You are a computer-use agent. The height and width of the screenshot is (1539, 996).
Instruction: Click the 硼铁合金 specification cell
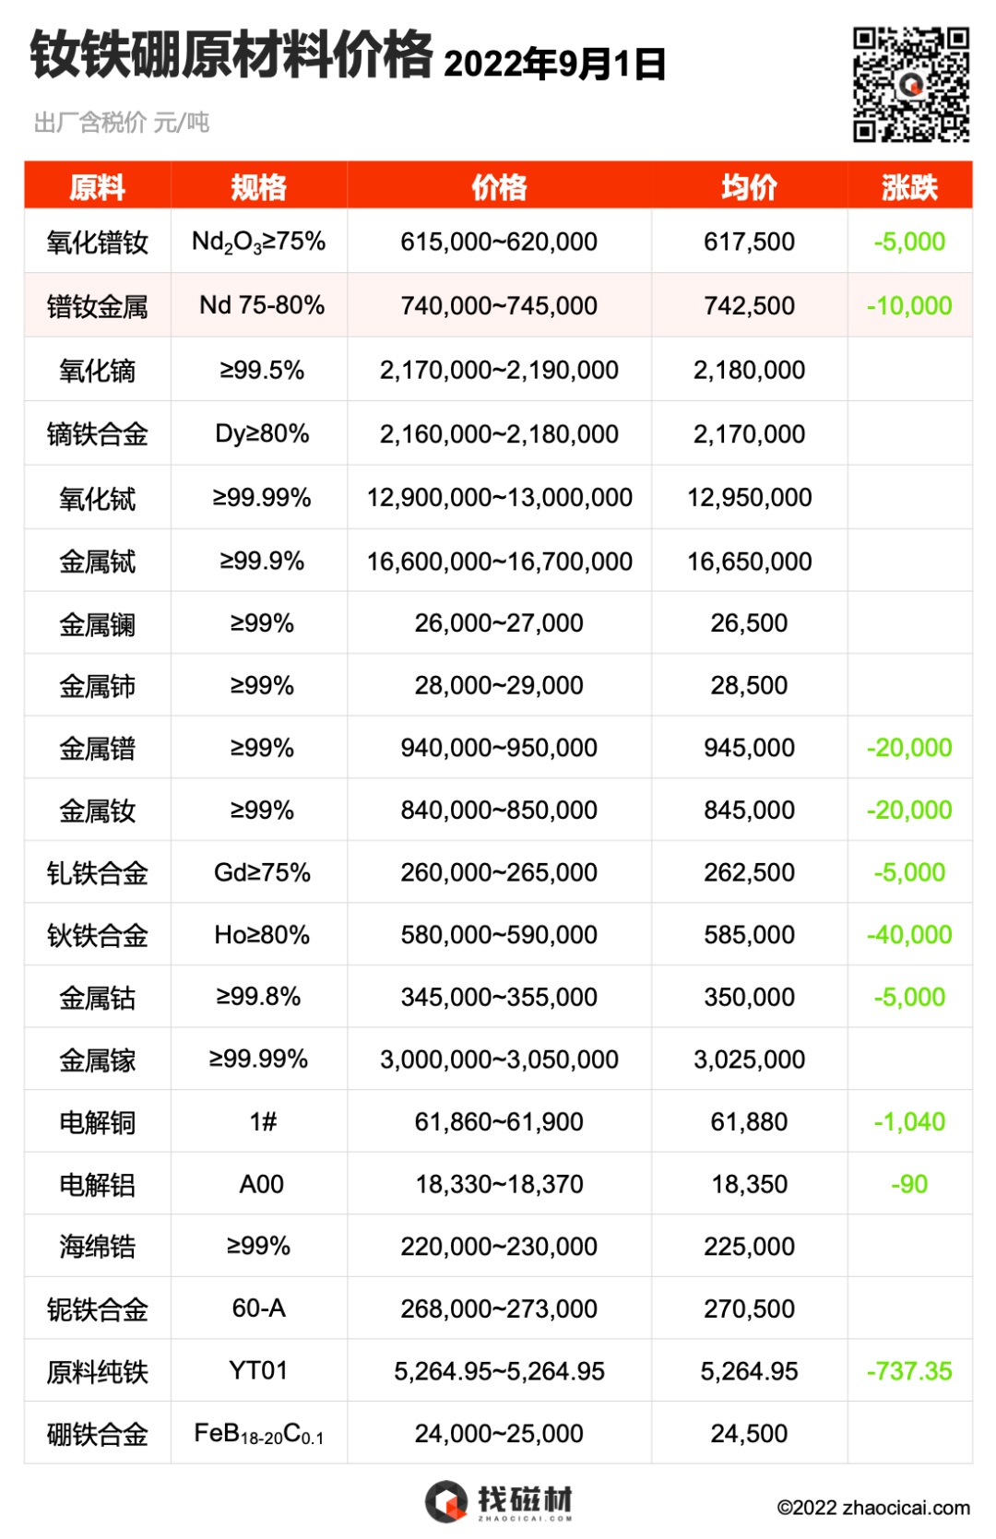point(259,1433)
